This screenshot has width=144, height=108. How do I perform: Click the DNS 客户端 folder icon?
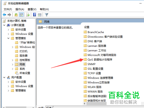click(x=85, y=41)
